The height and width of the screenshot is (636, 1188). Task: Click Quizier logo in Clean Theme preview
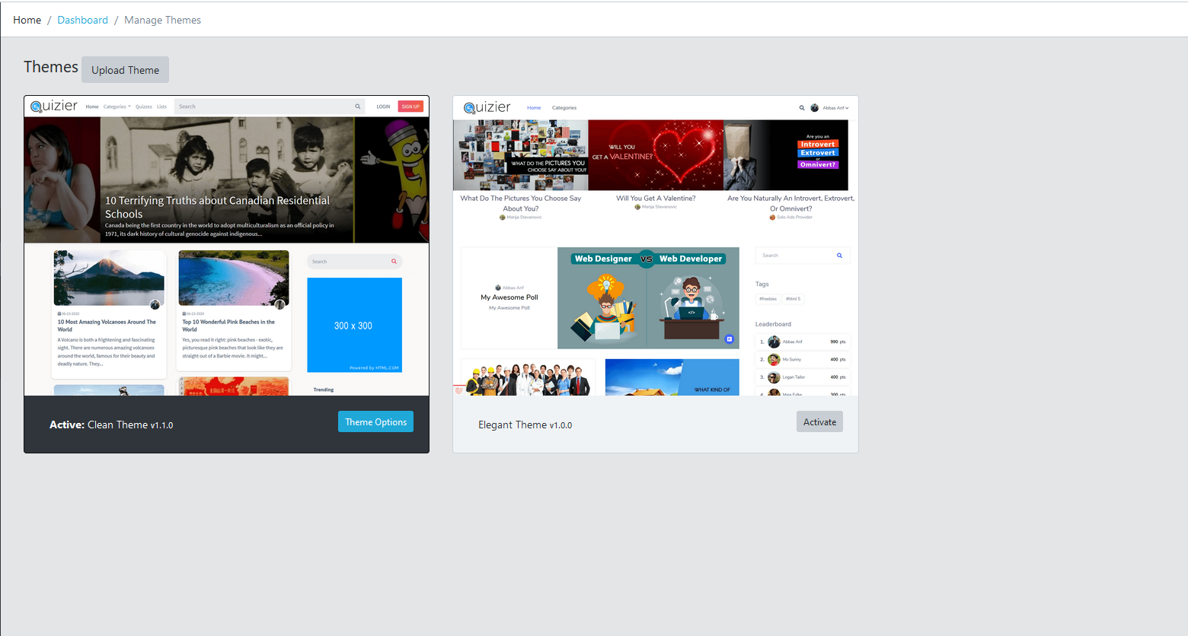[54, 106]
